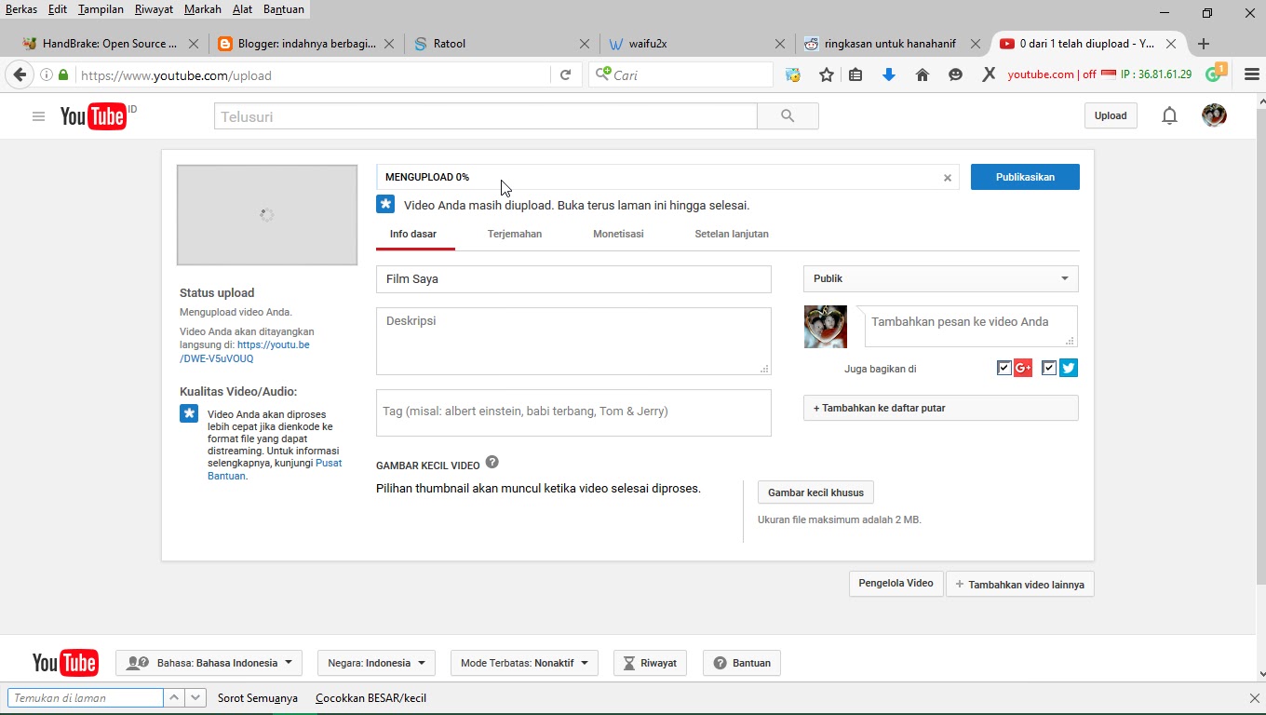Cancel the upload with the X icon
The height and width of the screenshot is (715, 1266).
948,178
